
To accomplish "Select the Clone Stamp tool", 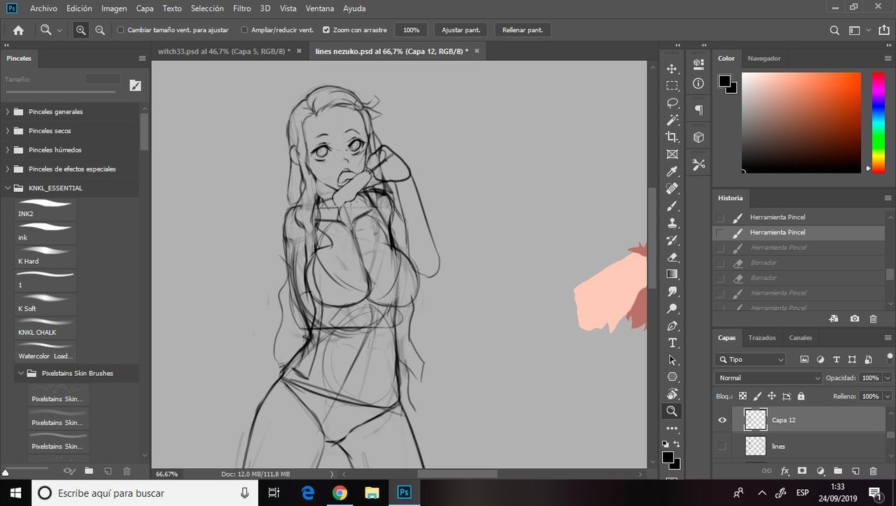I will click(672, 223).
